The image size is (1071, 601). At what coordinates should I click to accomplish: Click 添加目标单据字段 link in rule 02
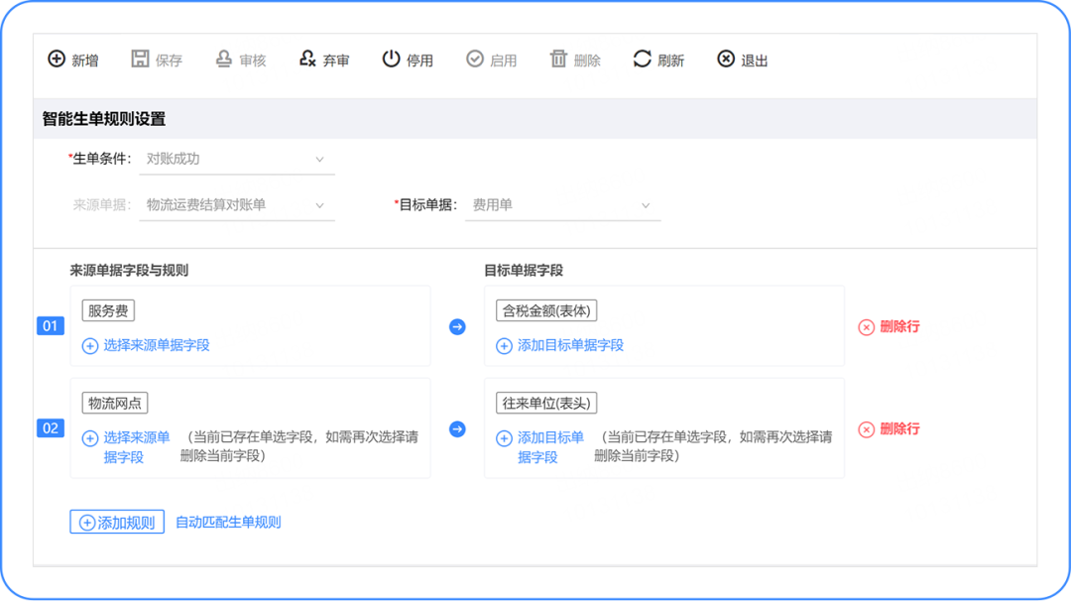pos(550,447)
